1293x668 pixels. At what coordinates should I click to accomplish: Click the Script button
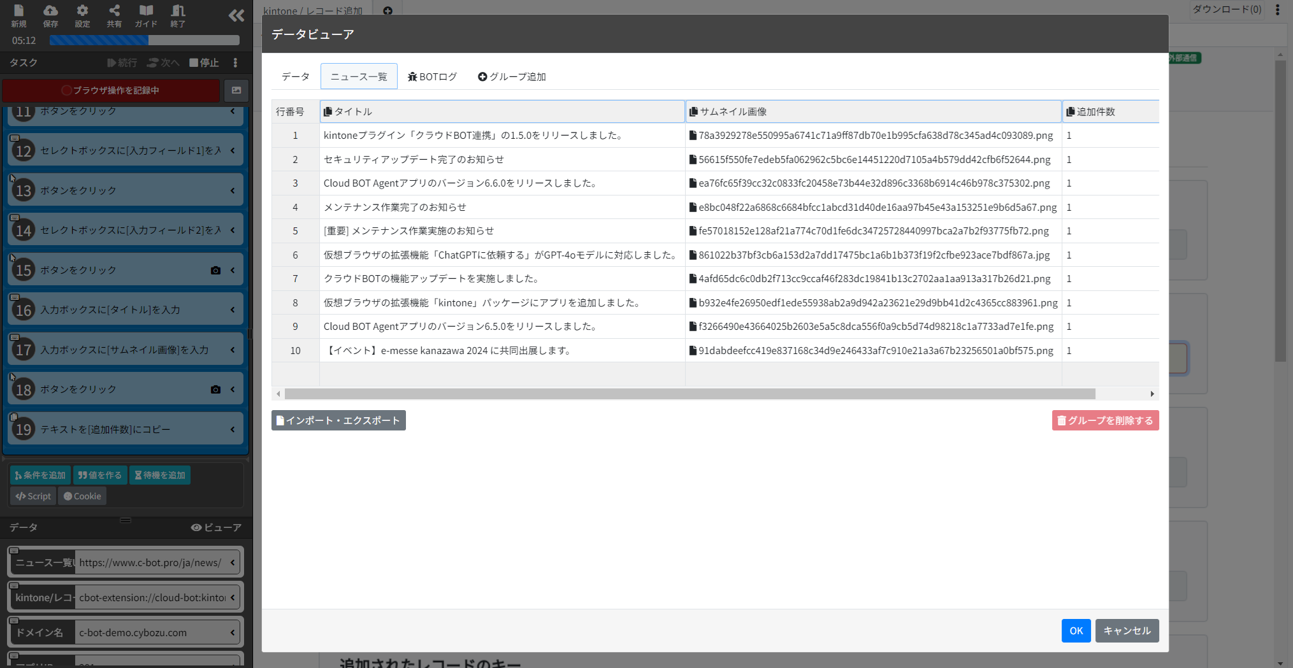click(x=33, y=496)
